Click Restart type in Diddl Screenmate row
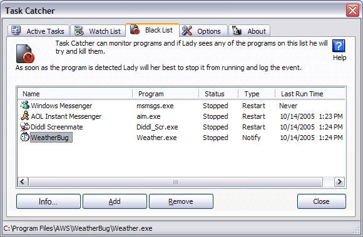Image resolution: width=363 pixels, height=237 pixels. (x=253, y=127)
